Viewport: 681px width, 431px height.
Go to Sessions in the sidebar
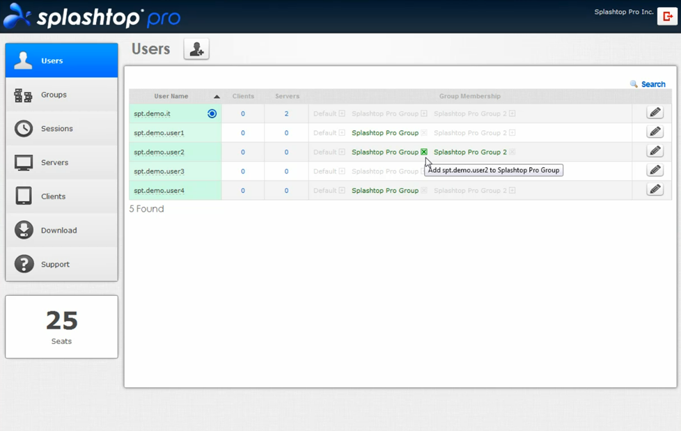click(61, 129)
